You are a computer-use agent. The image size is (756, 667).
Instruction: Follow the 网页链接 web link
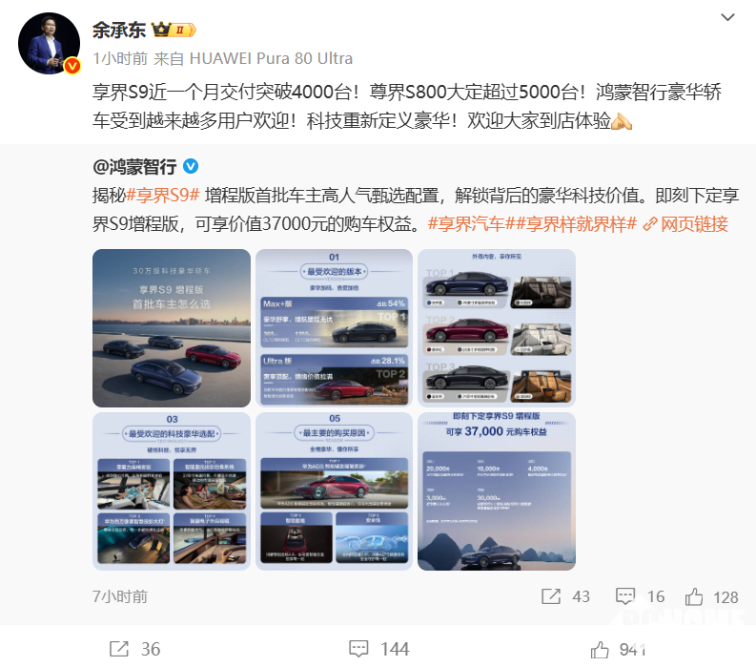(686, 224)
